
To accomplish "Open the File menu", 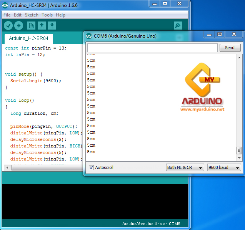I will [7, 15].
